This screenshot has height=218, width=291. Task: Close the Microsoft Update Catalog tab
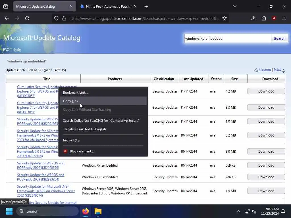tap(71, 6)
